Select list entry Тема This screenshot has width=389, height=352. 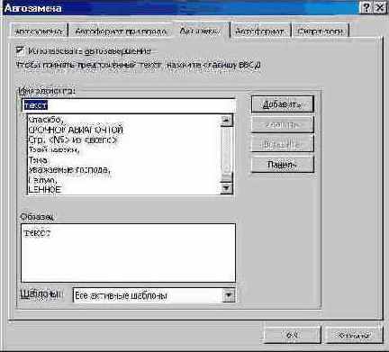[x=38, y=160]
